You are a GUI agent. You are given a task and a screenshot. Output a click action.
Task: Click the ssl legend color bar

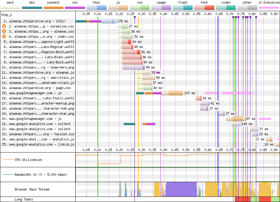pyautogui.click(x=75, y=7)
